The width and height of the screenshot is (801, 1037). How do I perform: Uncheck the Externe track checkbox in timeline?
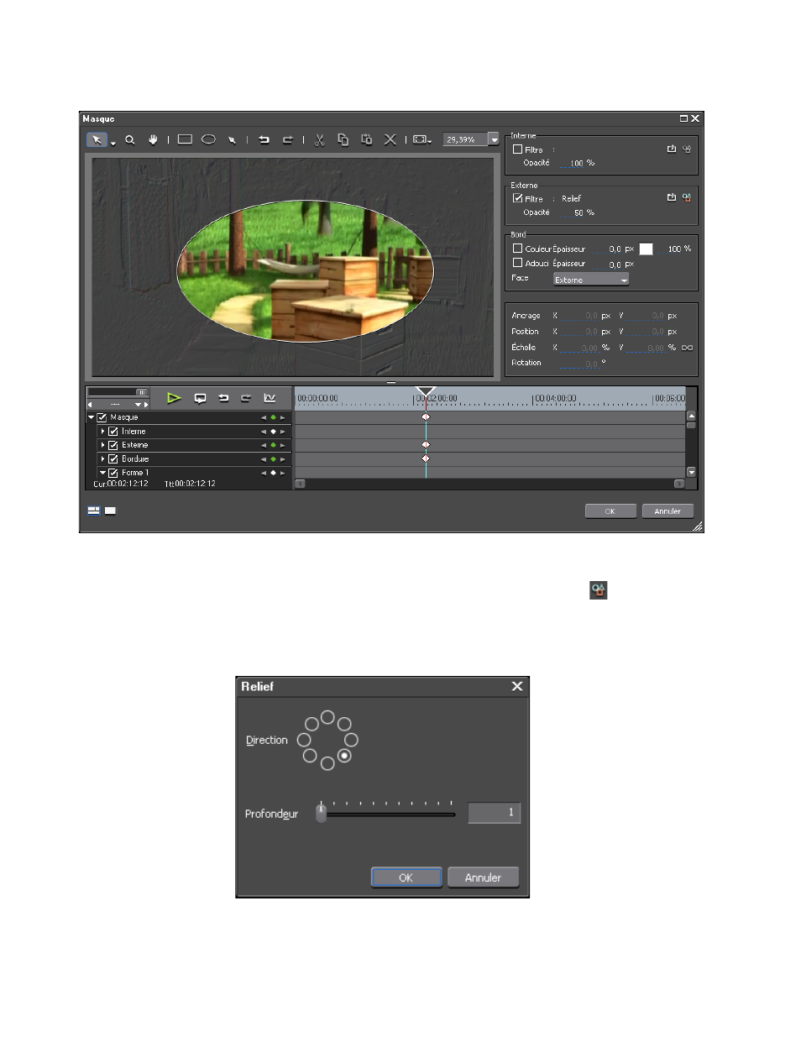click(113, 445)
